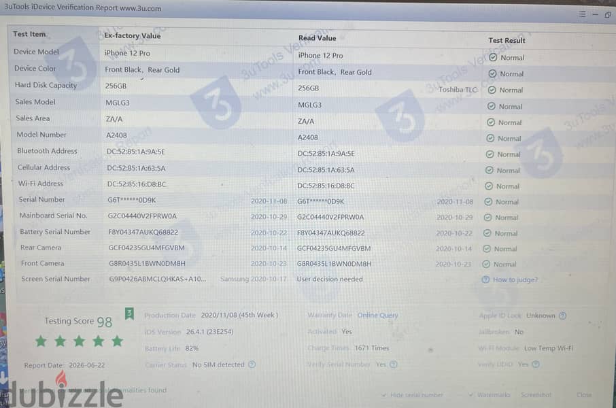Click the How to judge? link
Image resolution: width=616 pixels, height=408 pixels.
pyautogui.click(x=515, y=280)
